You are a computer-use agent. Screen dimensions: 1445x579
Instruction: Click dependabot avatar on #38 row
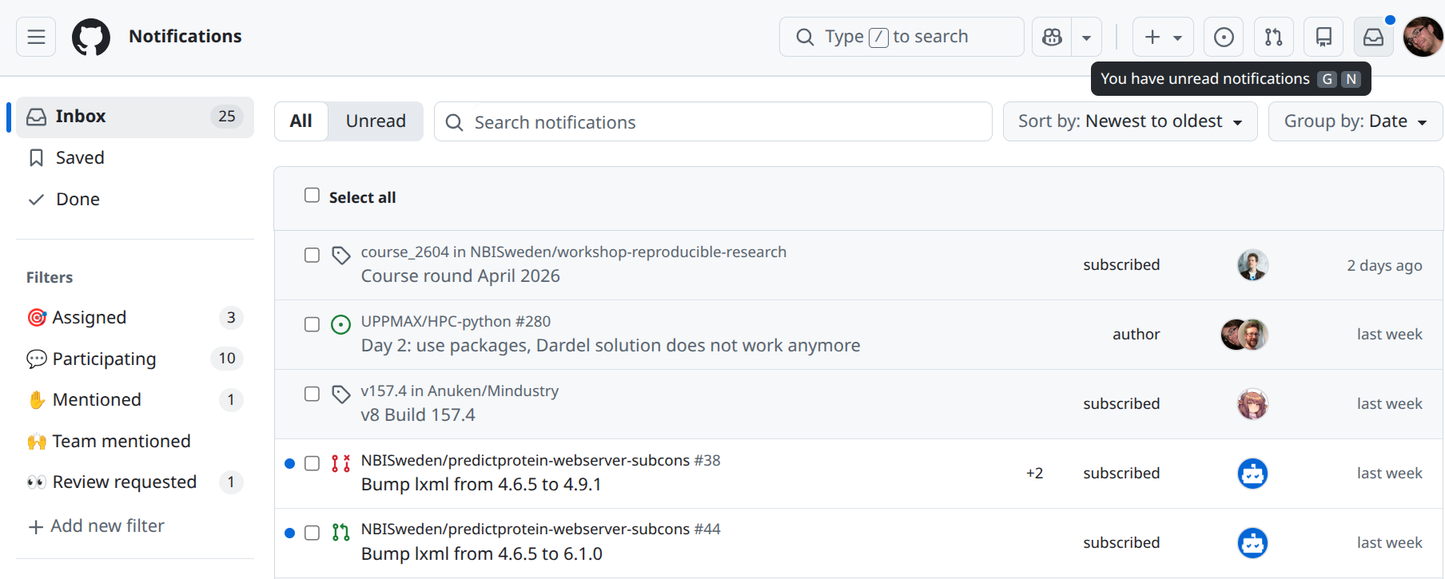click(x=1252, y=474)
